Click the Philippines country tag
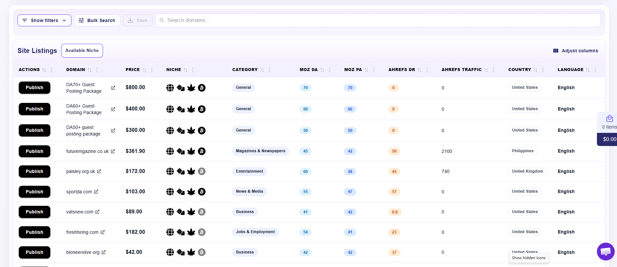Viewport: 617px width, 267px height. (523, 151)
